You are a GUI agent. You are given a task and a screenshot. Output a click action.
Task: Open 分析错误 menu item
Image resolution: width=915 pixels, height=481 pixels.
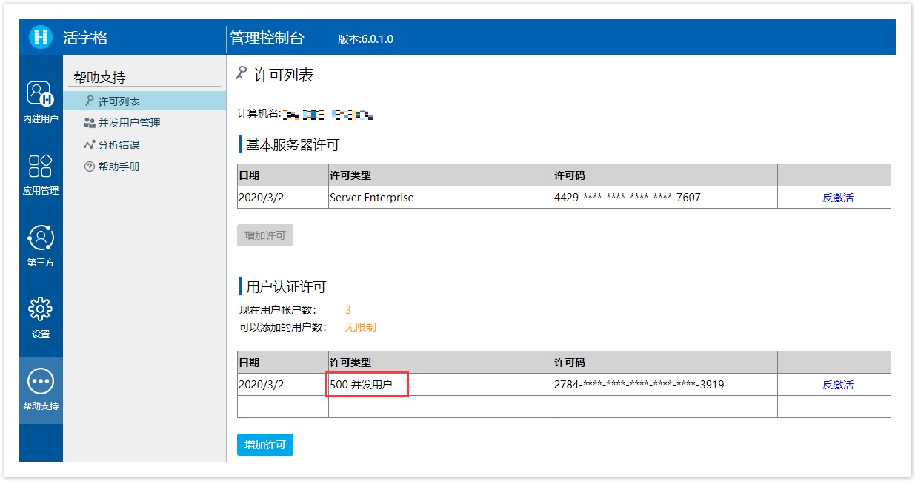click(119, 145)
